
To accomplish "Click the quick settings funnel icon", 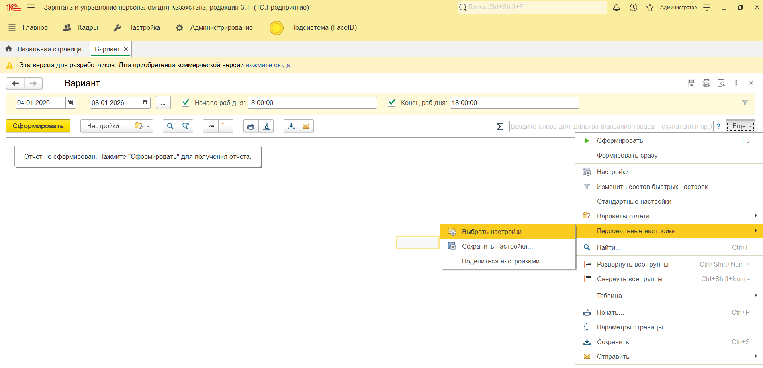I will [745, 103].
